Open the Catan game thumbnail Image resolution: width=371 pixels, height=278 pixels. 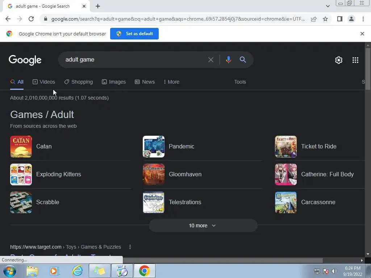[21, 147]
